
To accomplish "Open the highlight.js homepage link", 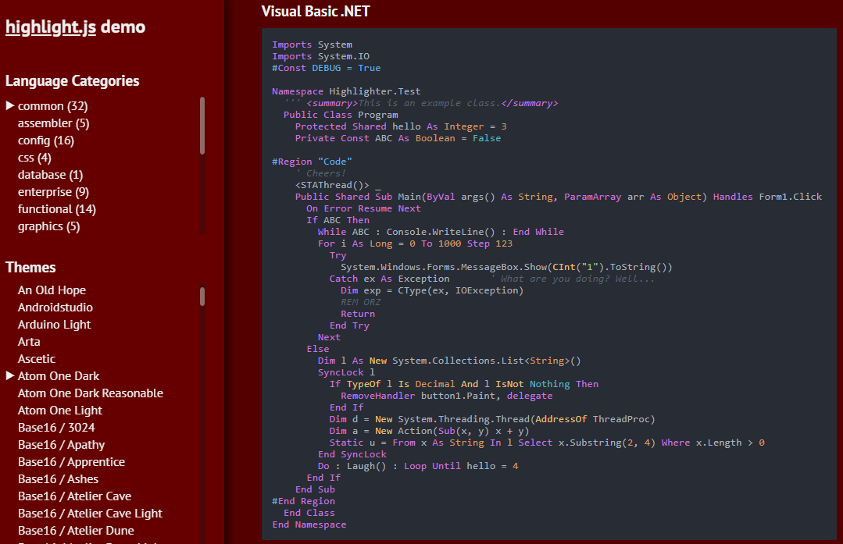I will coord(51,27).
